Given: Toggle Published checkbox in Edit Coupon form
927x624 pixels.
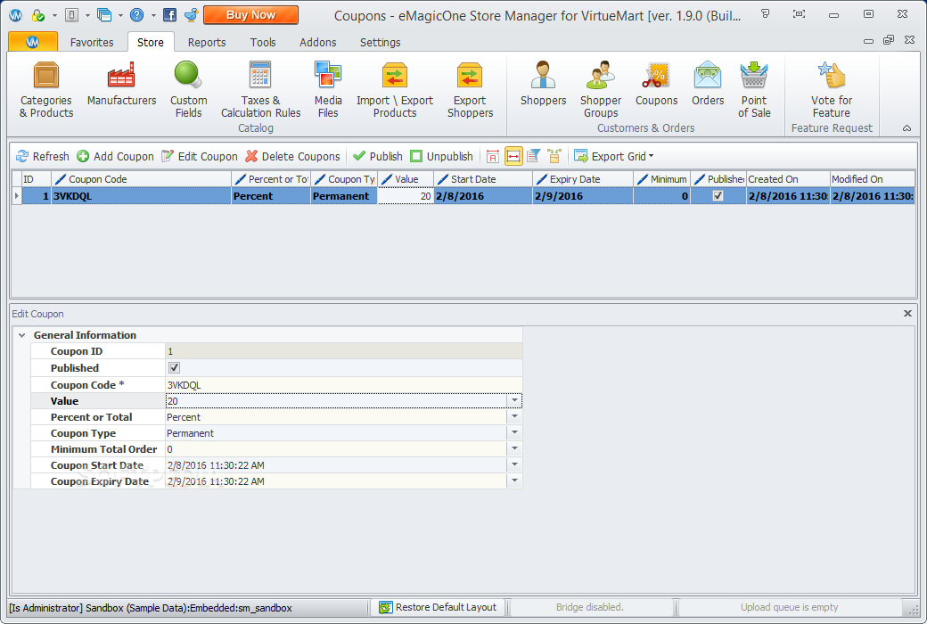Looking at the screenshot, I should [174, 368].
